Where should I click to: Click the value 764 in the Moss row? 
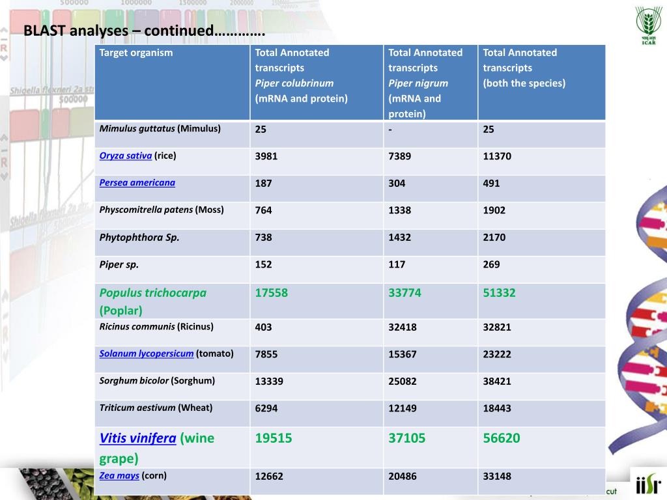(x=263, y=210)
